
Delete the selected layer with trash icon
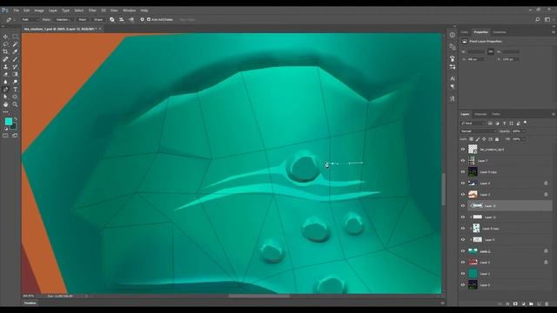click(x=547, y=303)
